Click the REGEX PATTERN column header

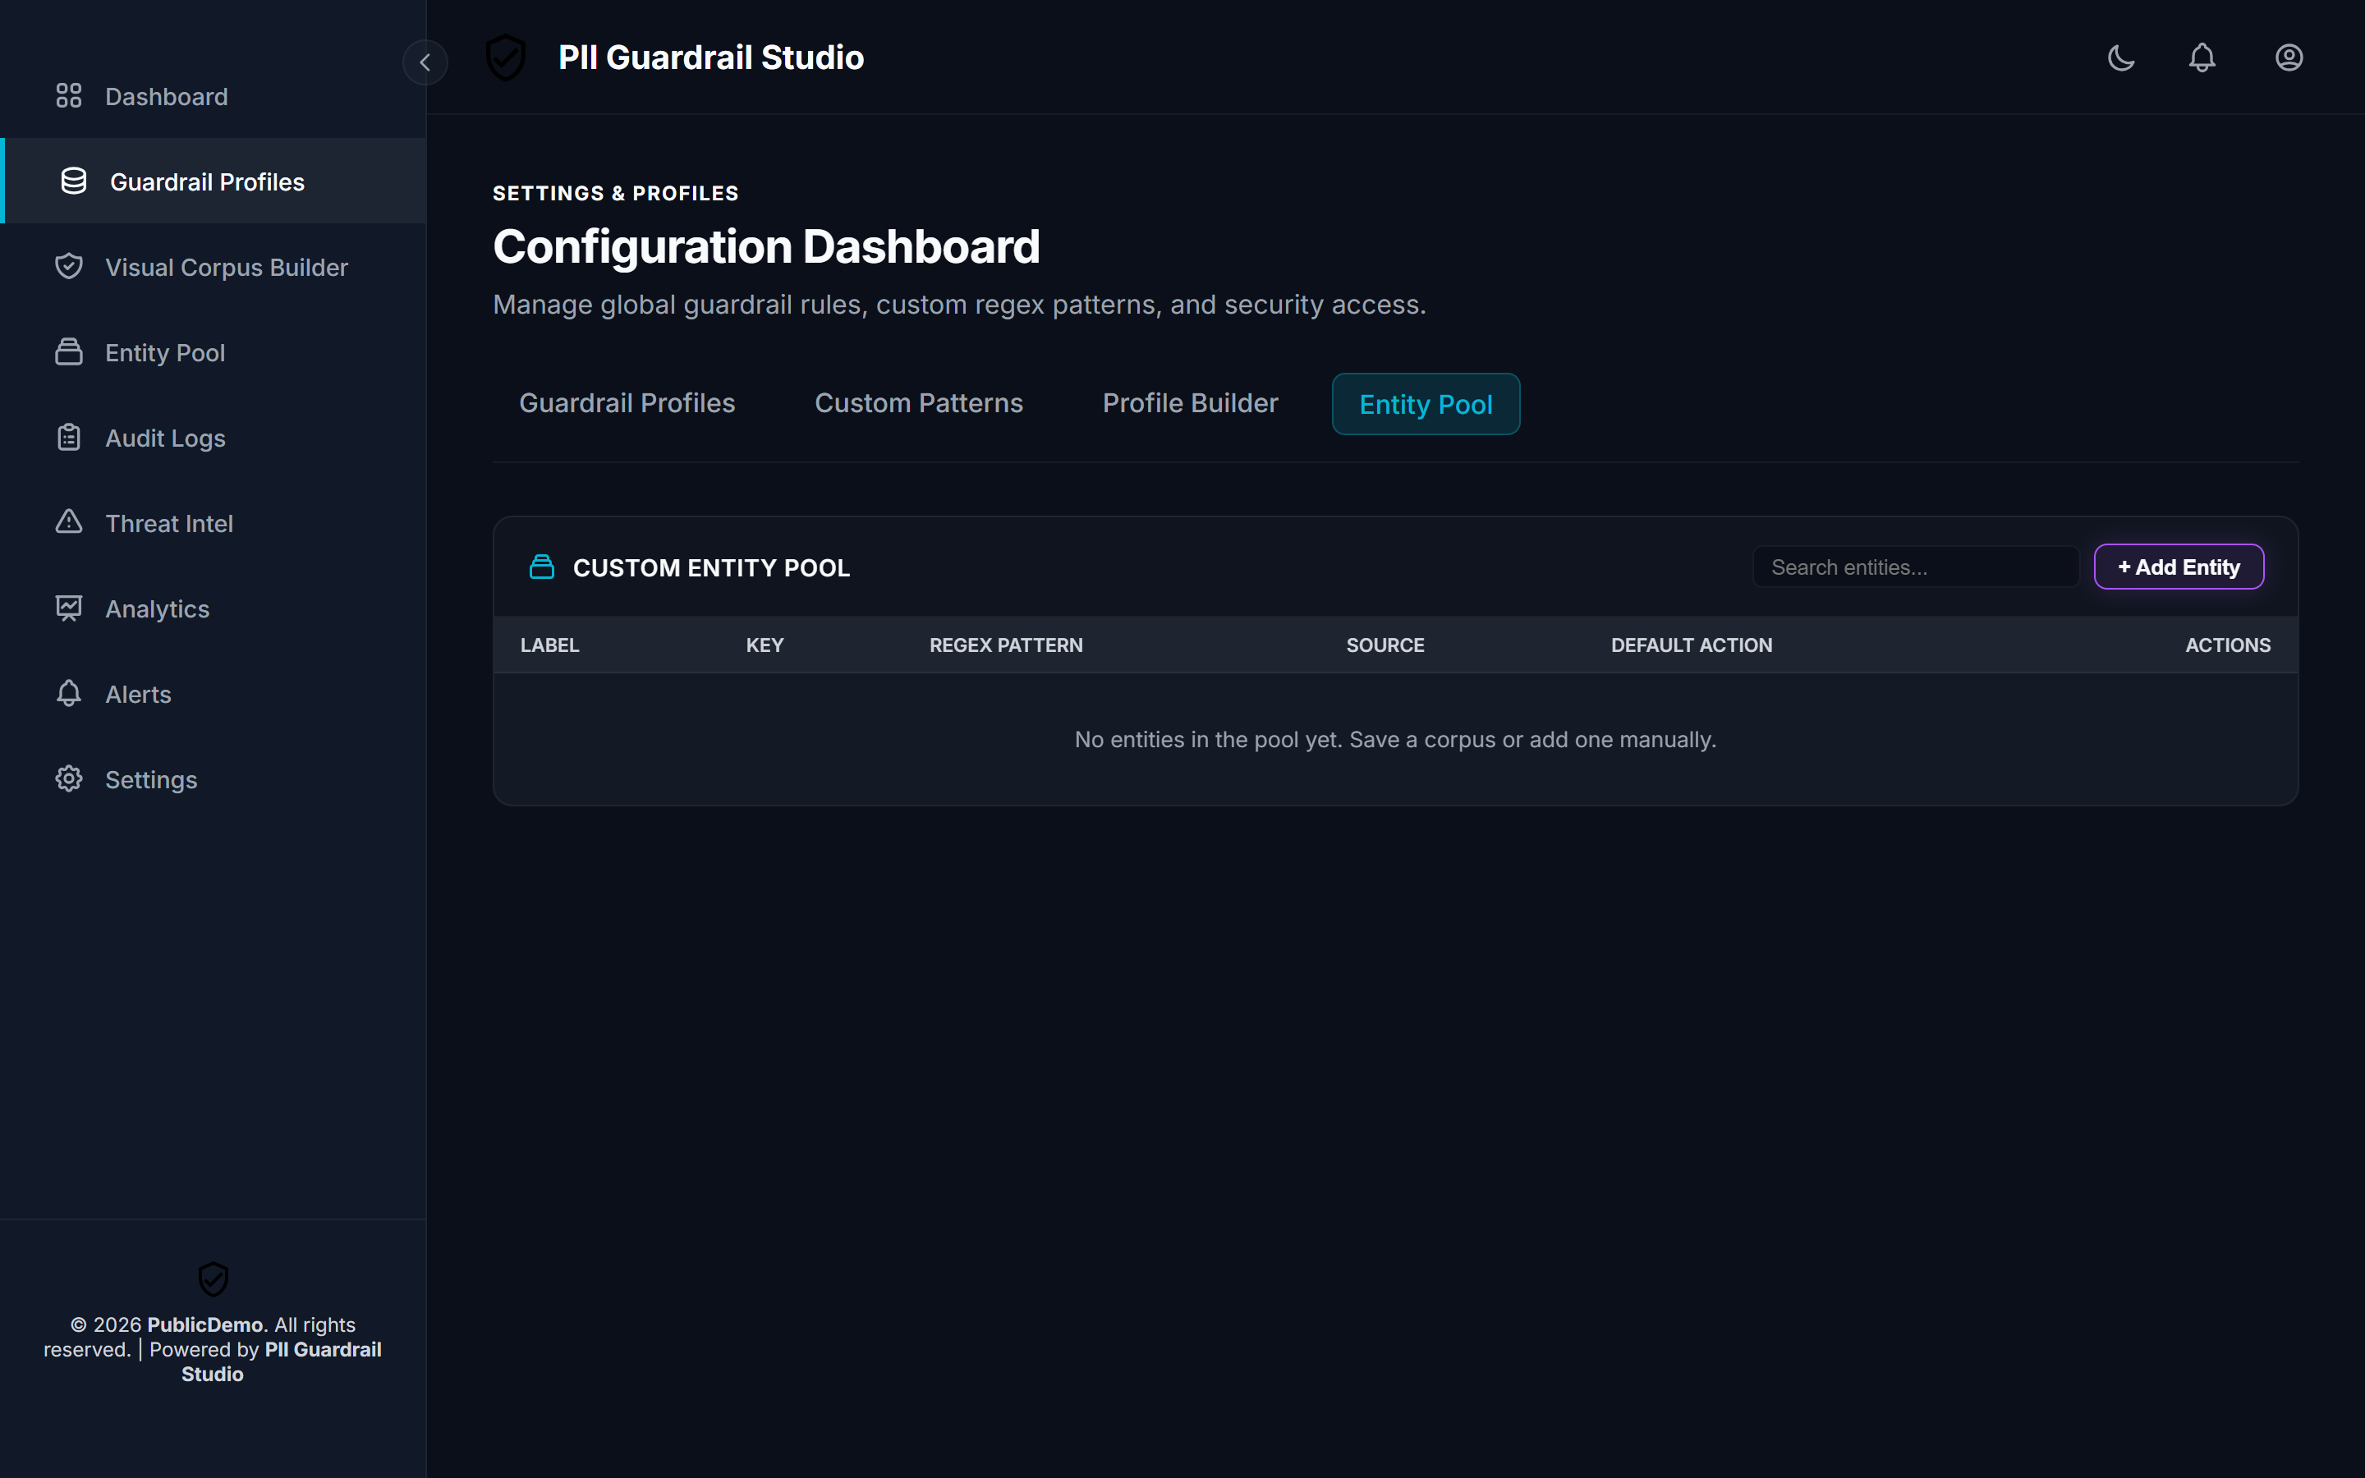pos(1006,645)
